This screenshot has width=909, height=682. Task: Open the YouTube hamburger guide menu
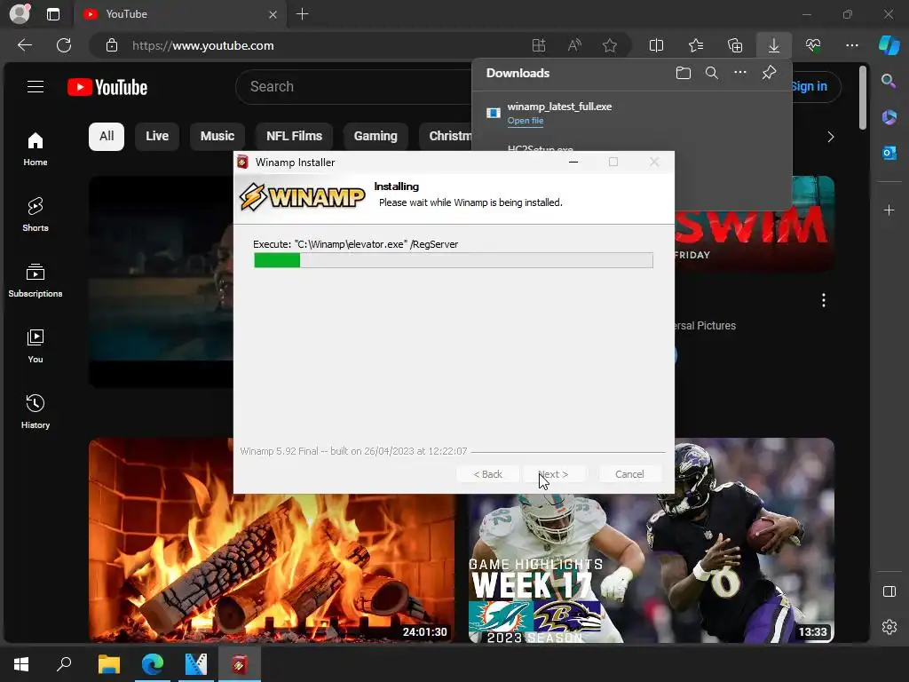click(x=36, y=87)
